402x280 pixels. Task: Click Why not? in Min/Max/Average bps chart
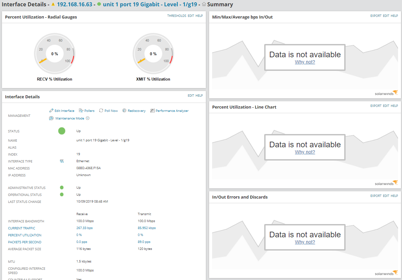click(x=305, y=62)
